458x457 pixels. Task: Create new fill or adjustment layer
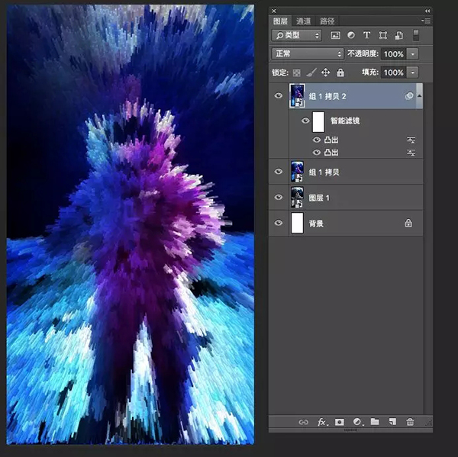pyautogui.click(x=356, y=422)
